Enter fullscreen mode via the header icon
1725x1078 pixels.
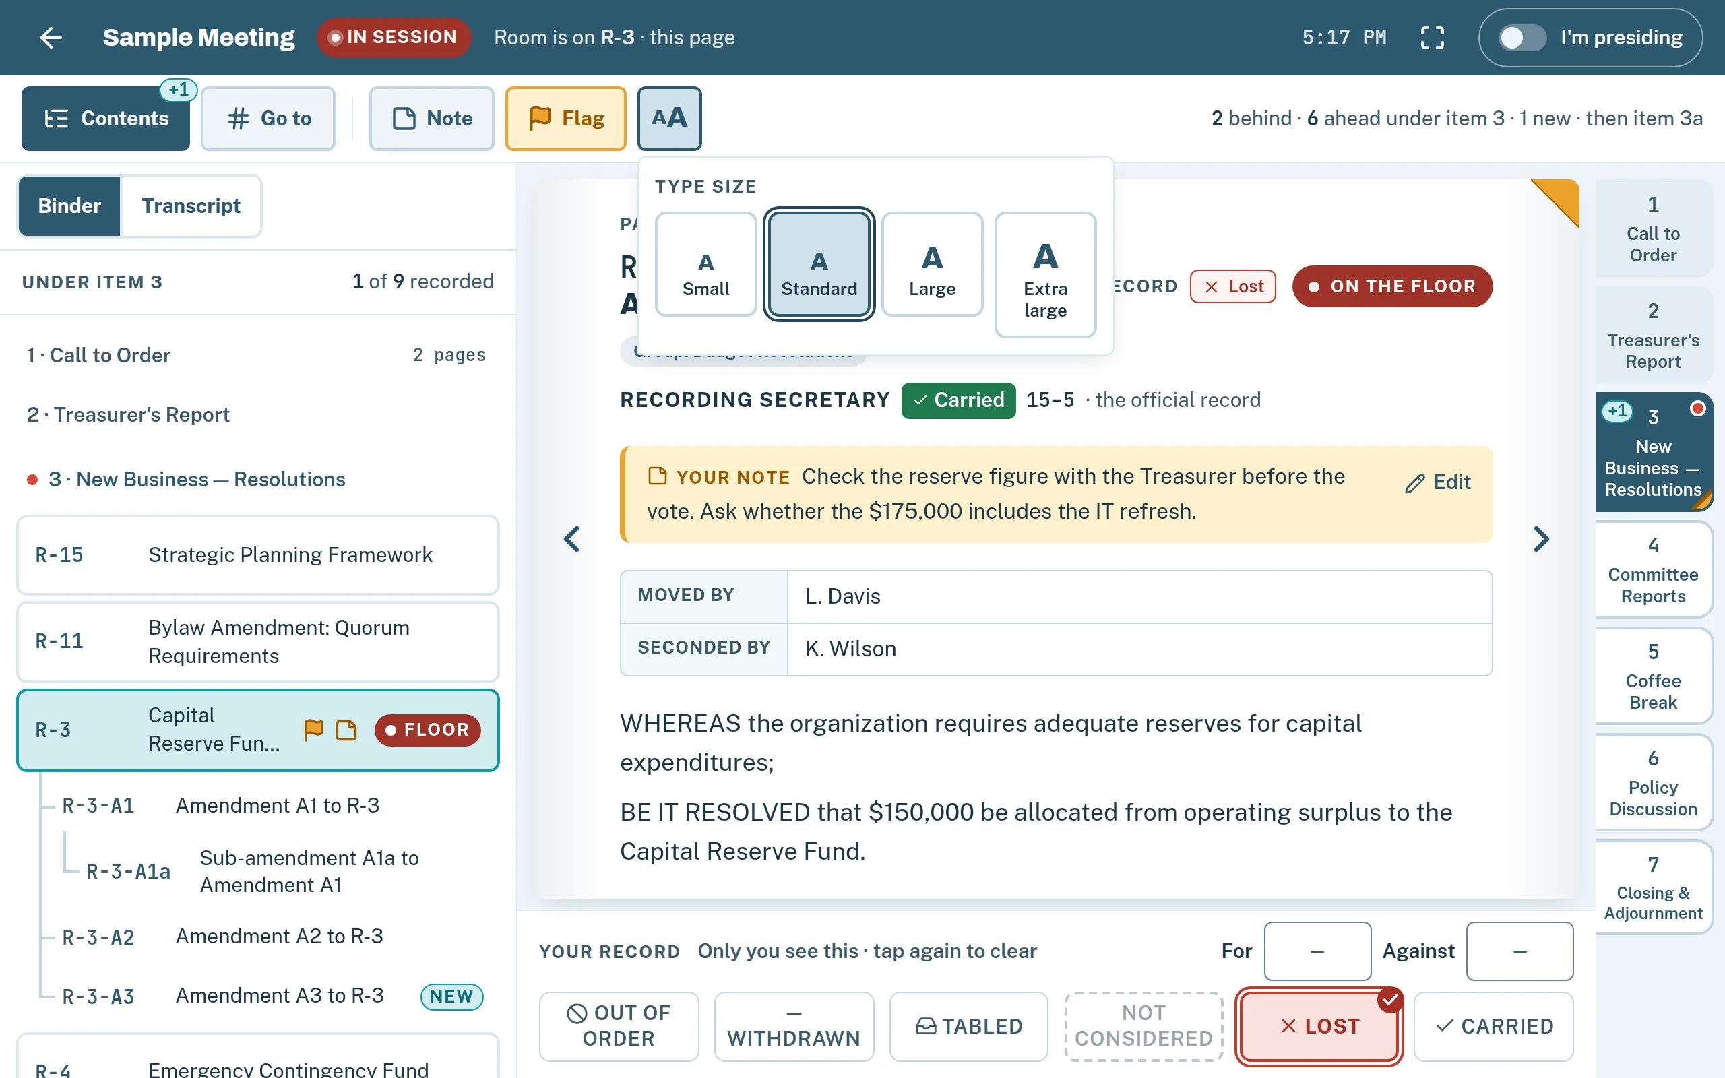point(1432,37)
